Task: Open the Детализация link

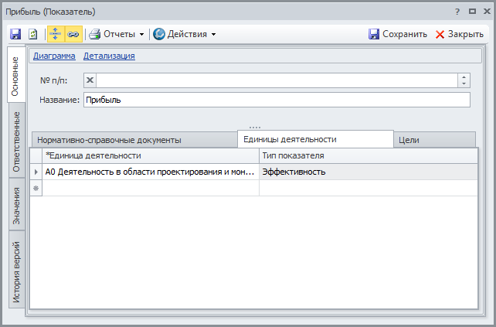Action: [109, 56]
